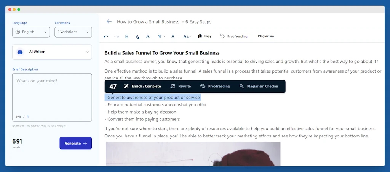
Task: Go back using the left arrow
Action: [x=109, y=22]
